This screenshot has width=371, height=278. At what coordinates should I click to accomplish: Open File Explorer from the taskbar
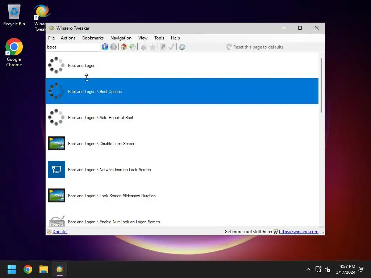pyautogui.click(x=44, y=269)
